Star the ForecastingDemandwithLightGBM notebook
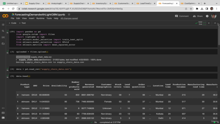Image resolution: width=220 pixels, height=124 pixels. [69, 14]
